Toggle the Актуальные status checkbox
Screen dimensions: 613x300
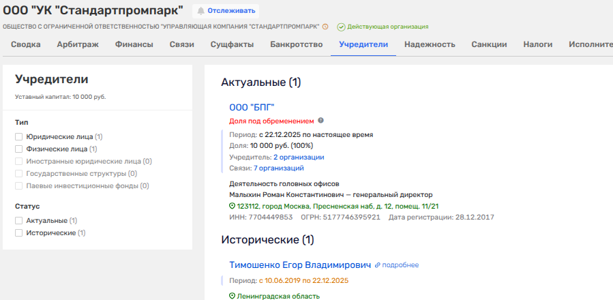19,221
